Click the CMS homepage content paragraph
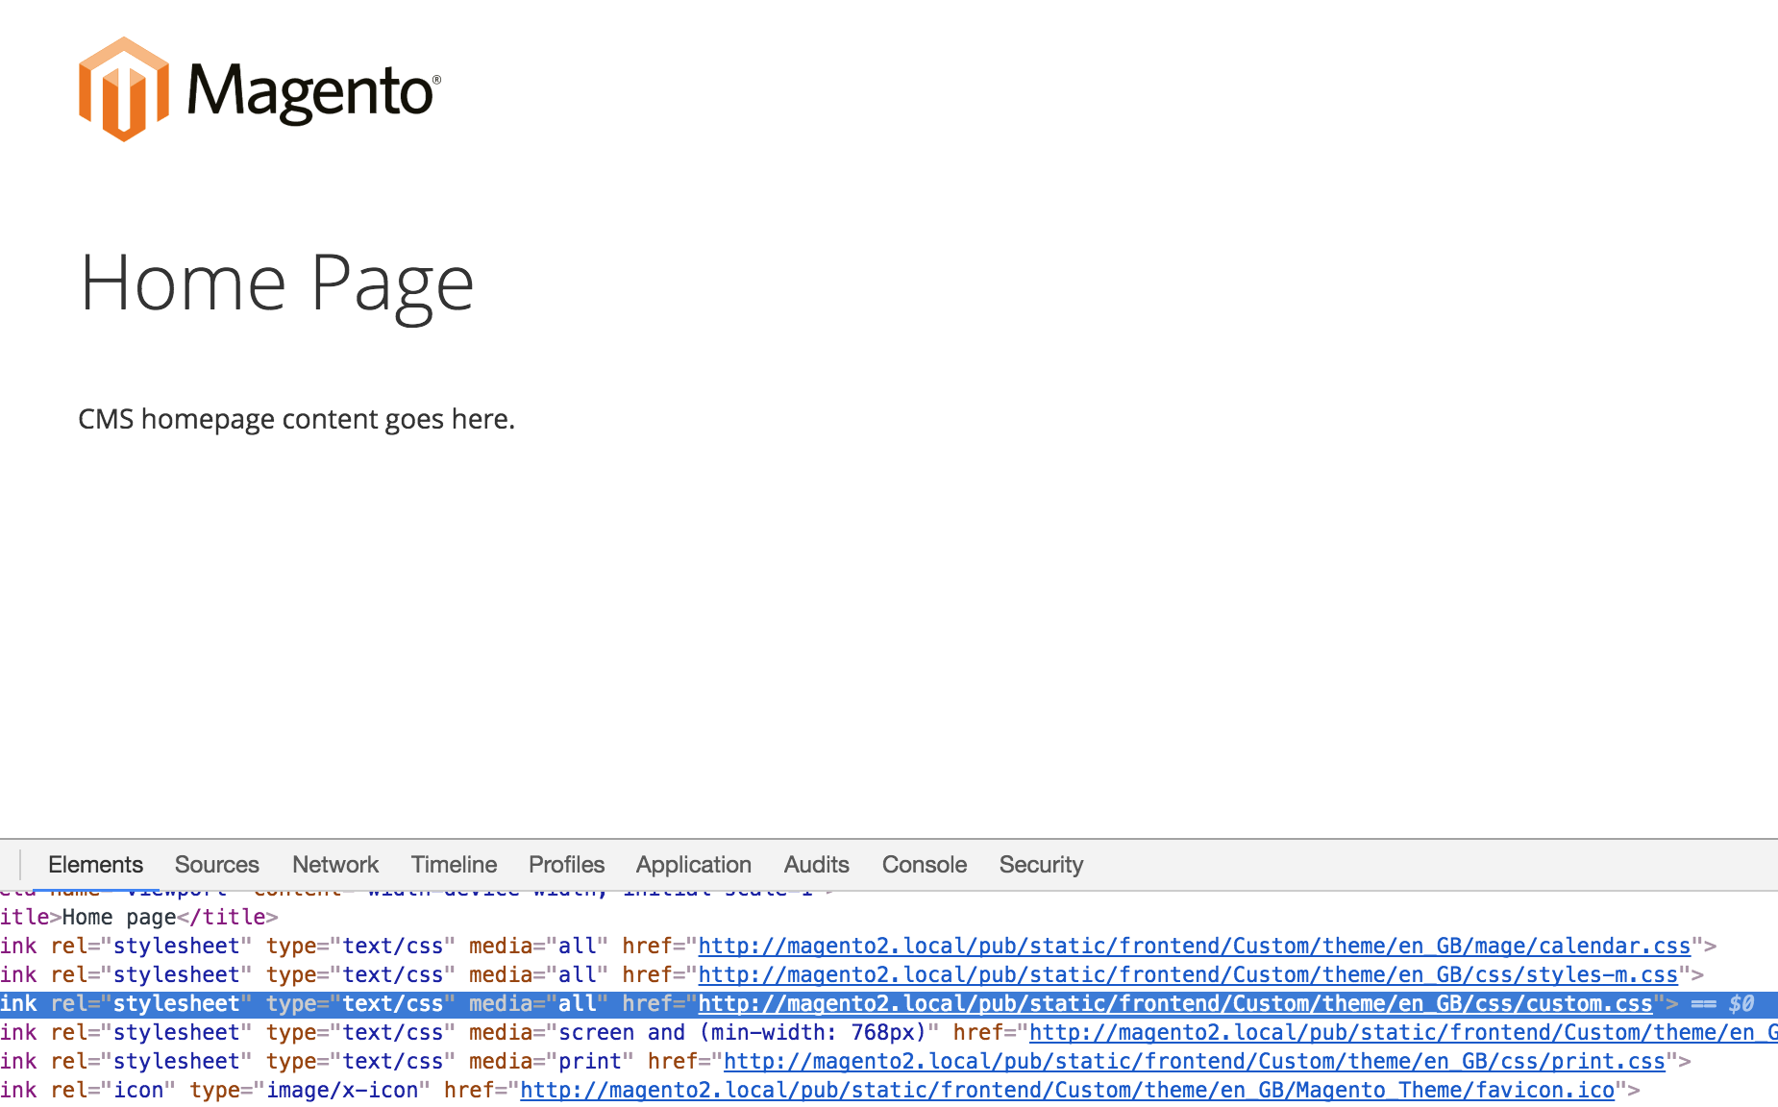 pos(296,420)
